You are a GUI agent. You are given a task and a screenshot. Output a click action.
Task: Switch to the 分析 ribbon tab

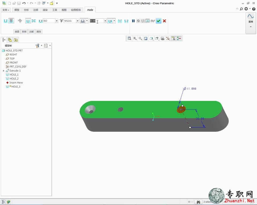click(x=26, y=10)
